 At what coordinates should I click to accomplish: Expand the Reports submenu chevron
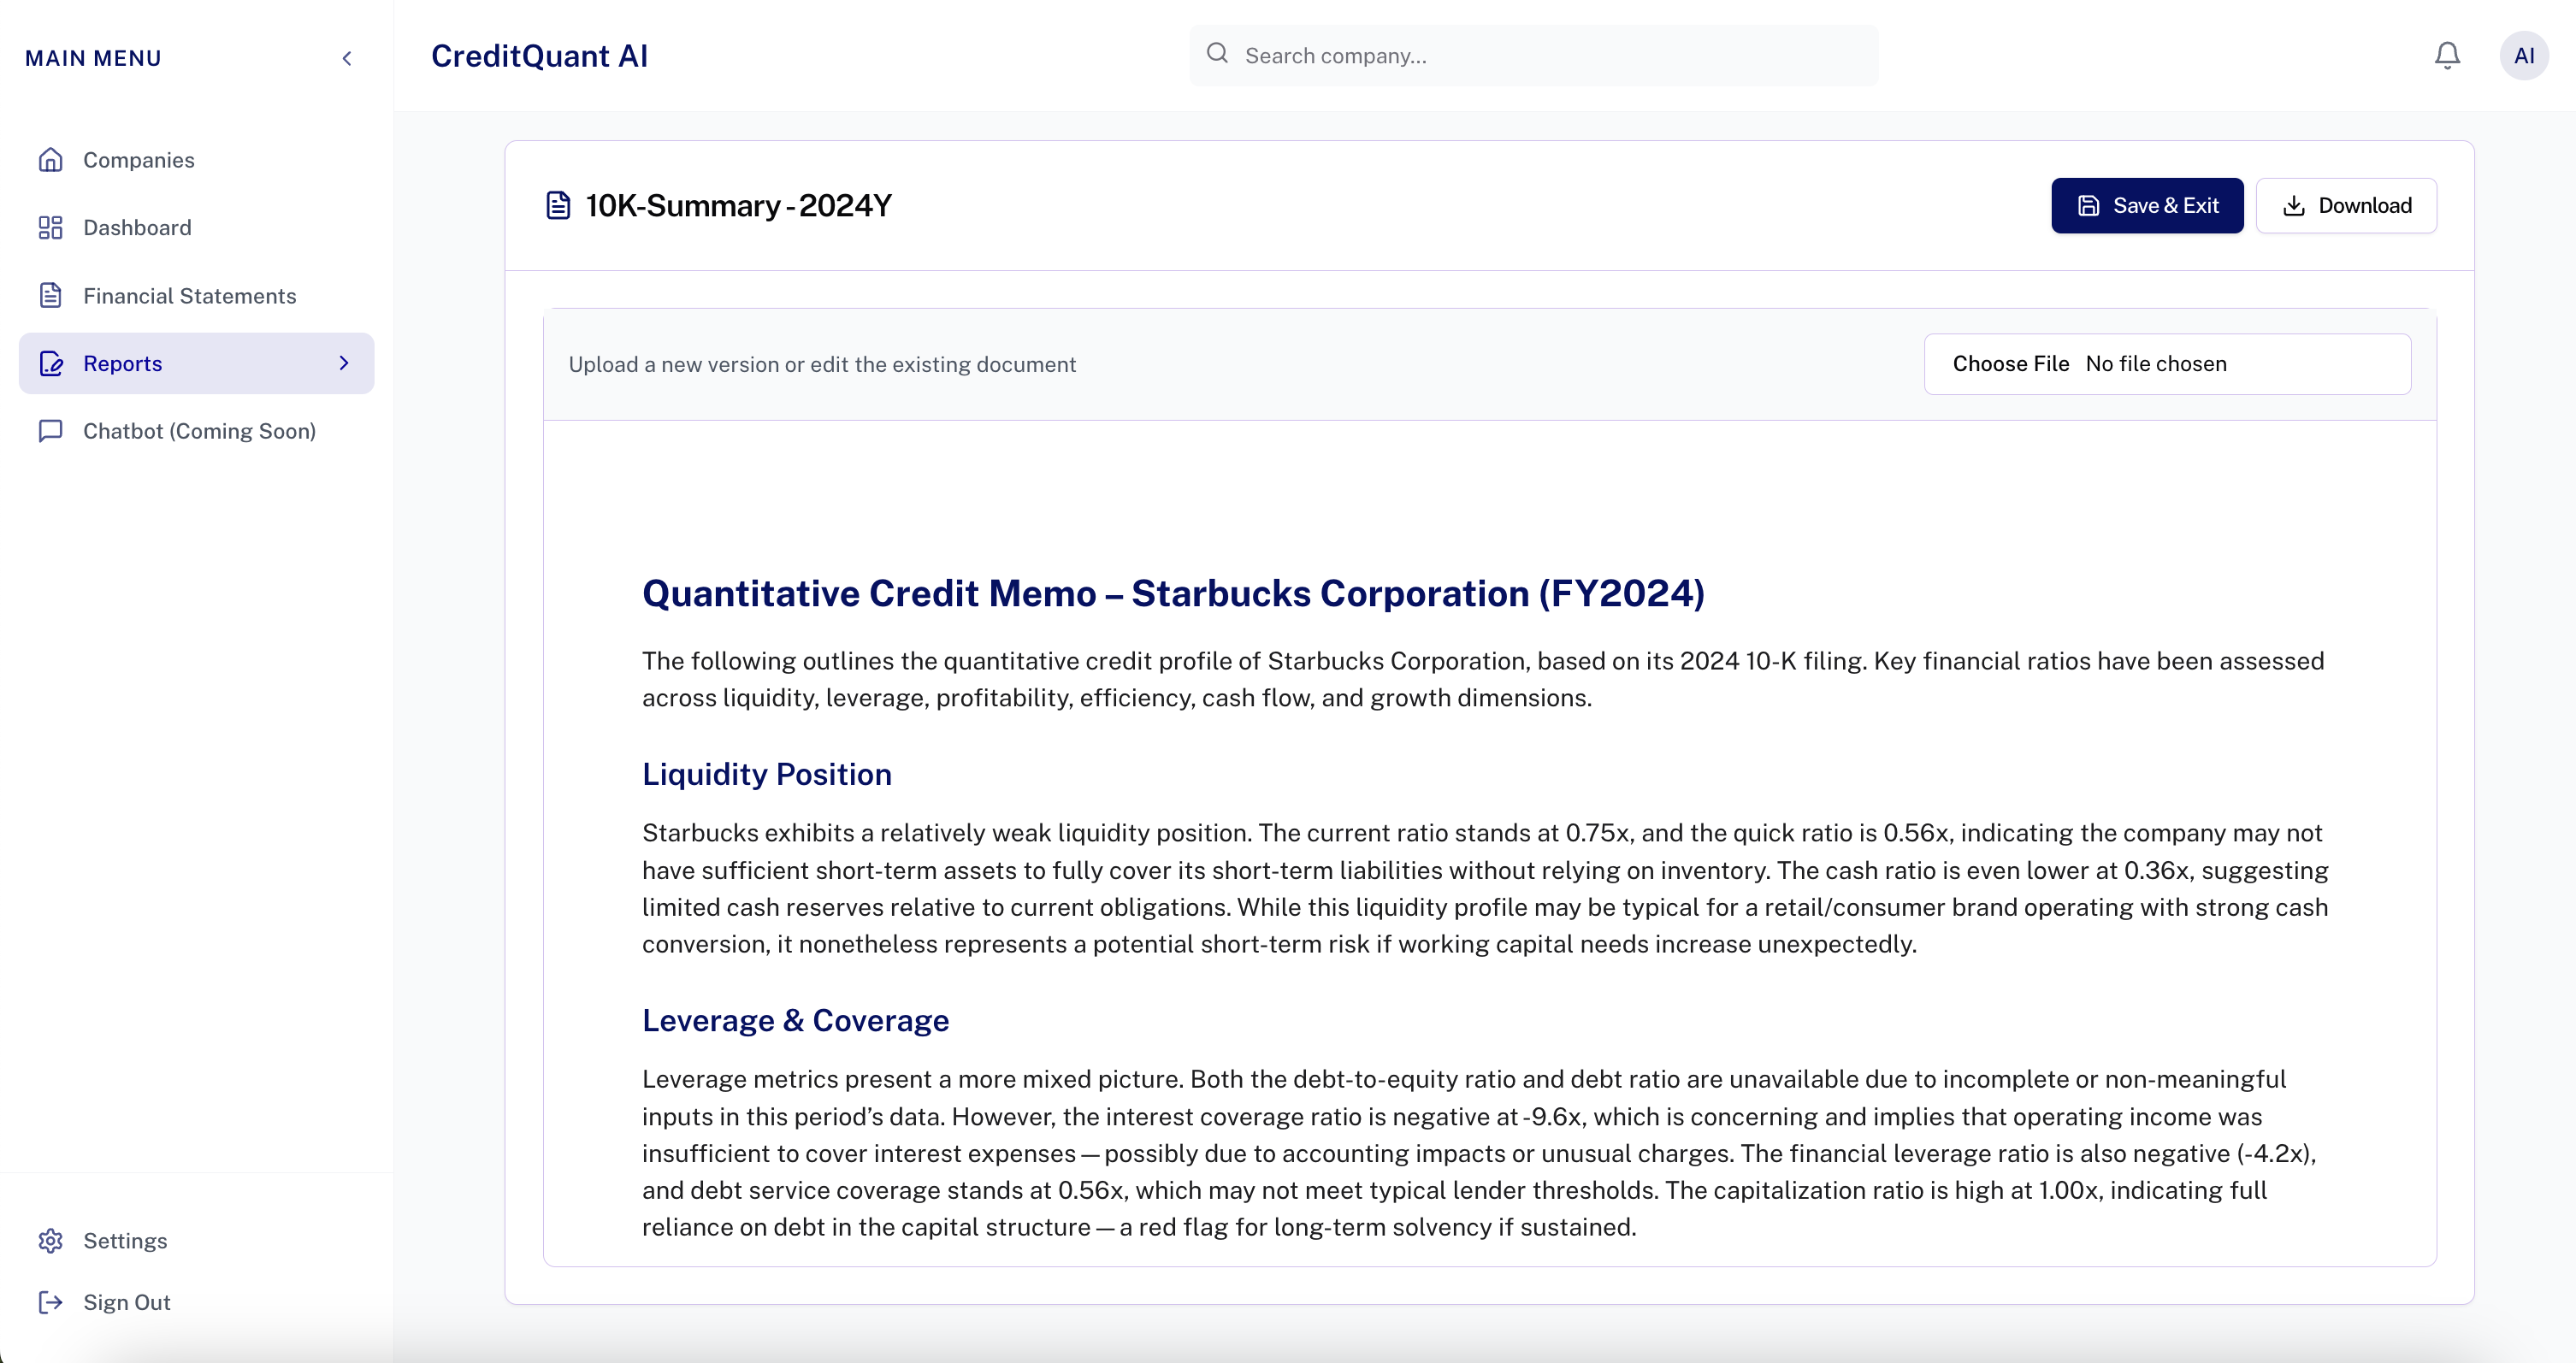click(x=345, y=363)
